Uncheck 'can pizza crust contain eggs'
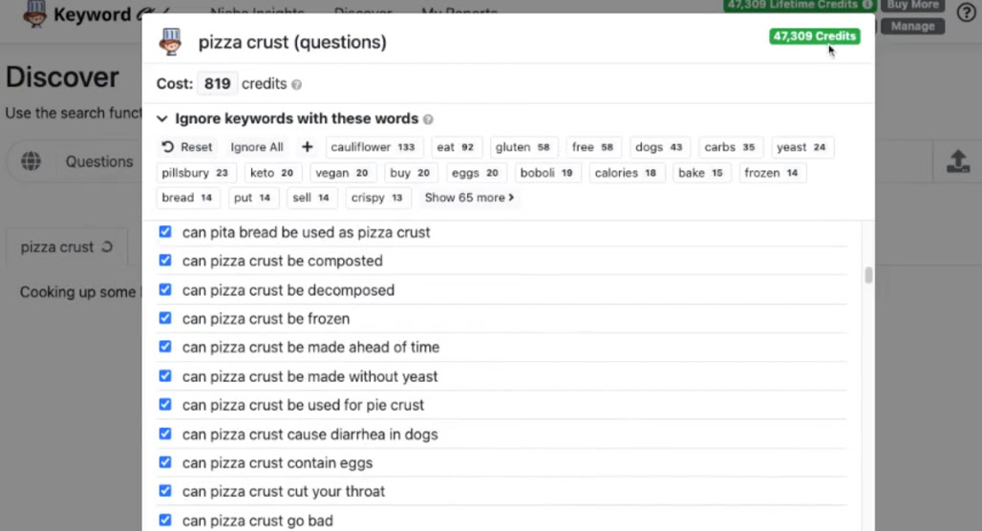Viewport: 982px width, 531px height. tap(164, 462)
